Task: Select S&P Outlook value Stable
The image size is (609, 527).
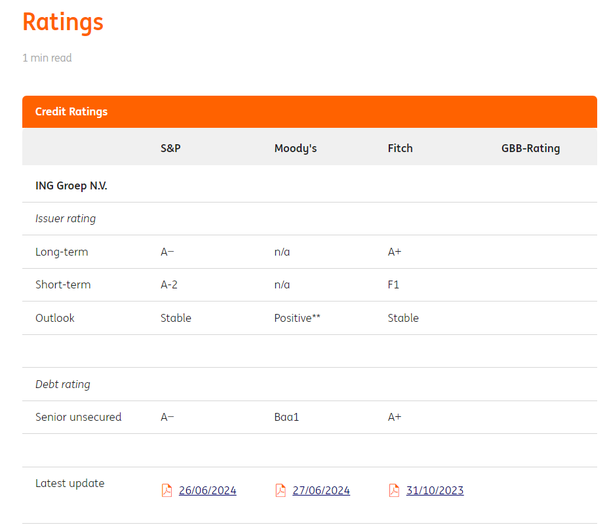Action: (x=176, y=318)
